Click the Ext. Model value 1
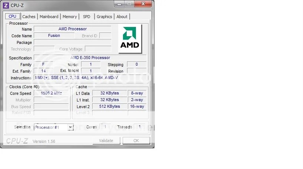Image resolution: width=303 pixels, height=169 pixels. click(91, 71)
